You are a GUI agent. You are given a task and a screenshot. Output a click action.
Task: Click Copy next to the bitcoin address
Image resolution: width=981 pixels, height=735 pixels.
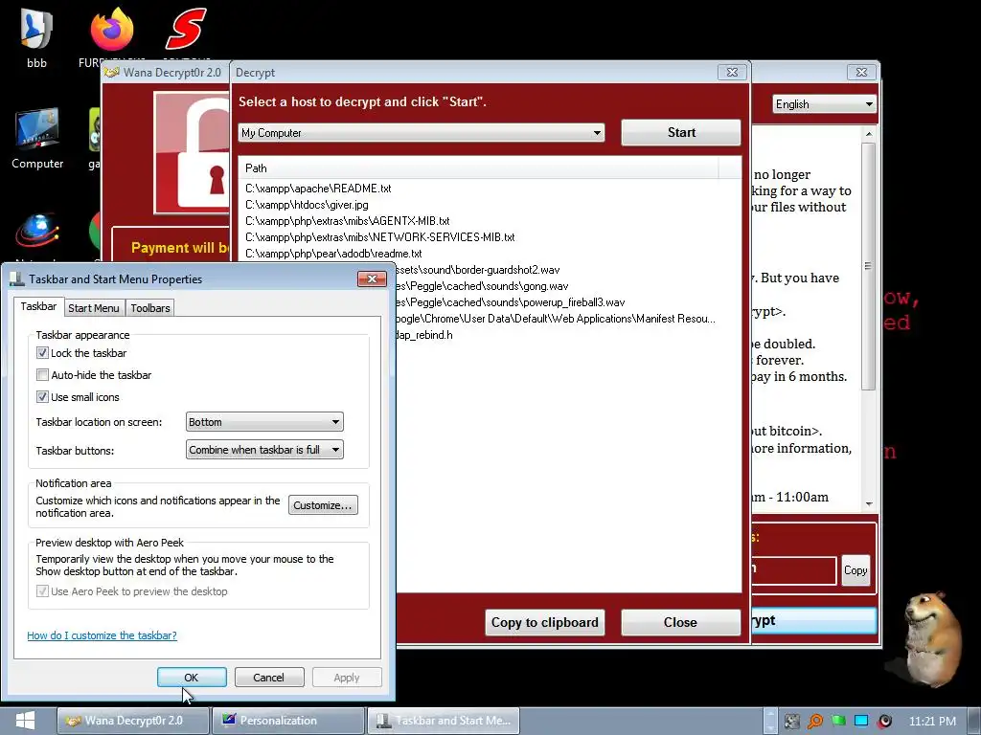pyautogui.click(x=856, y=570)
